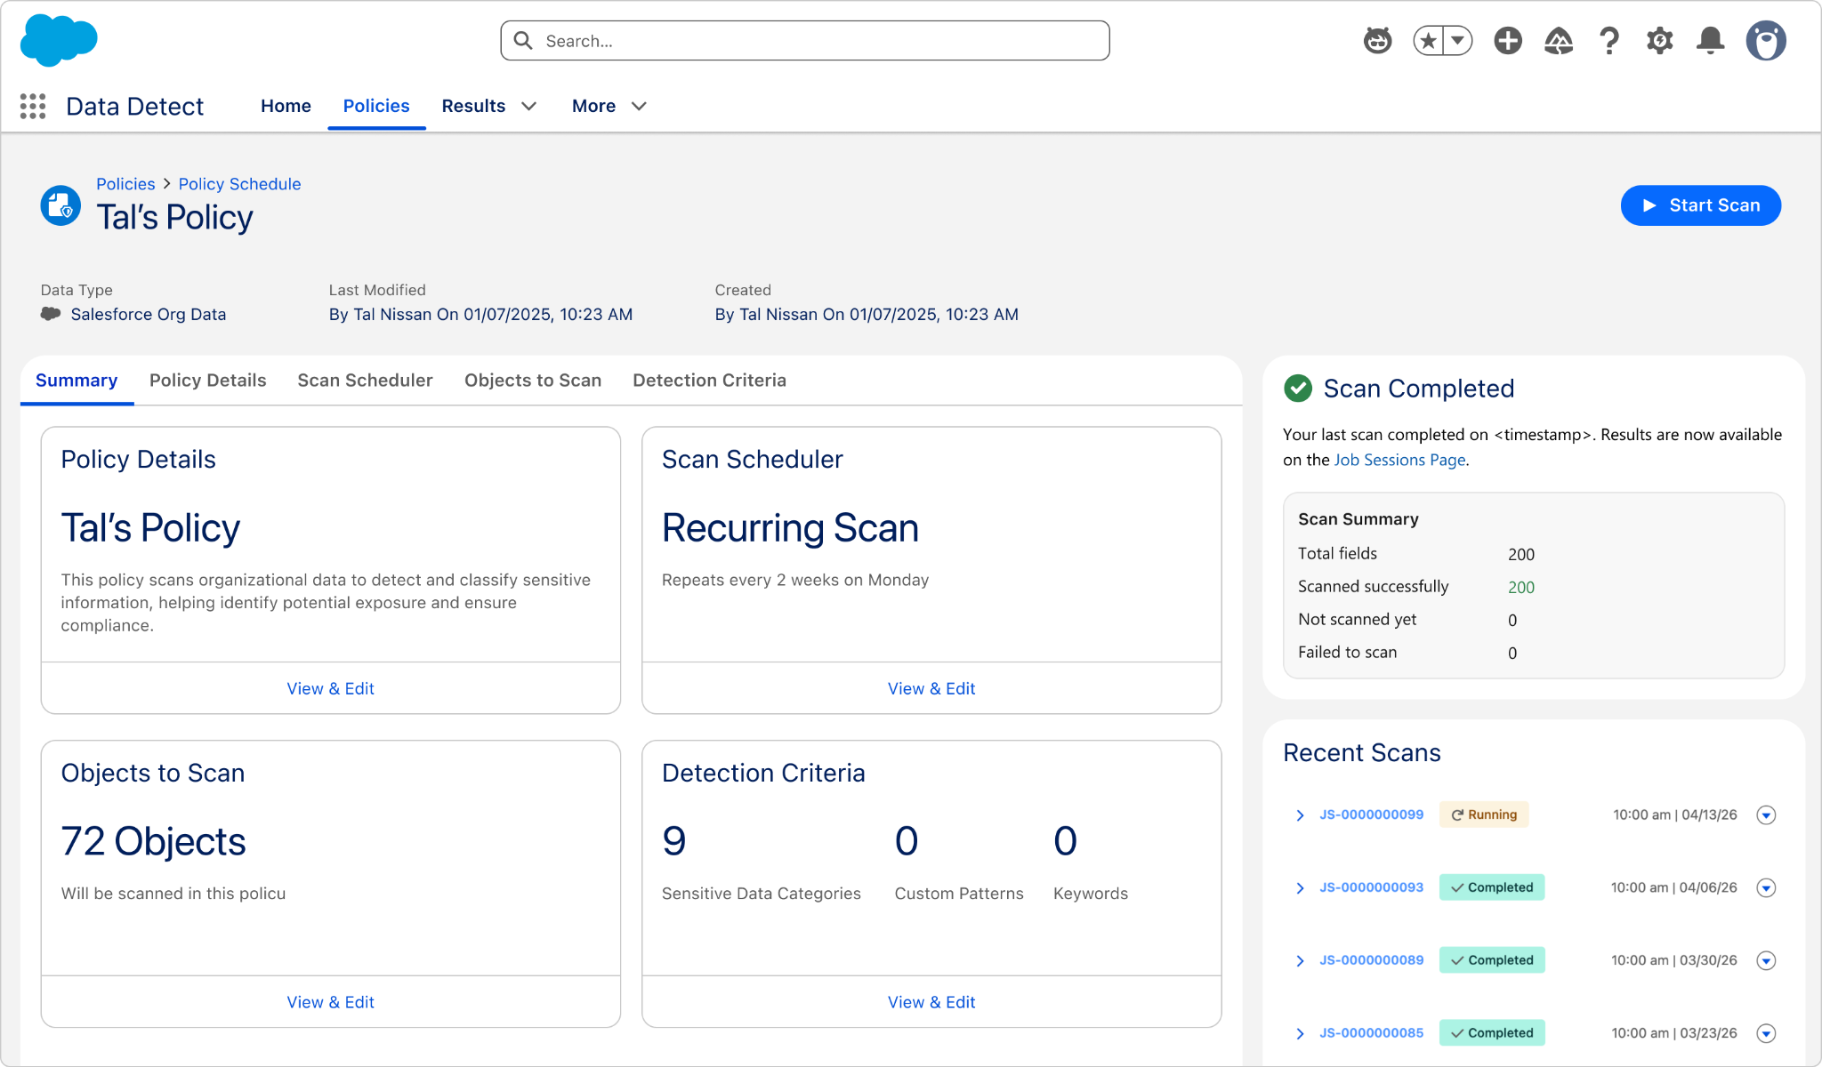The width and height of the screenshot is (1822, 1067).
Task: Click the Salesforce cloud logo
Action: click(x=59, y=40)
